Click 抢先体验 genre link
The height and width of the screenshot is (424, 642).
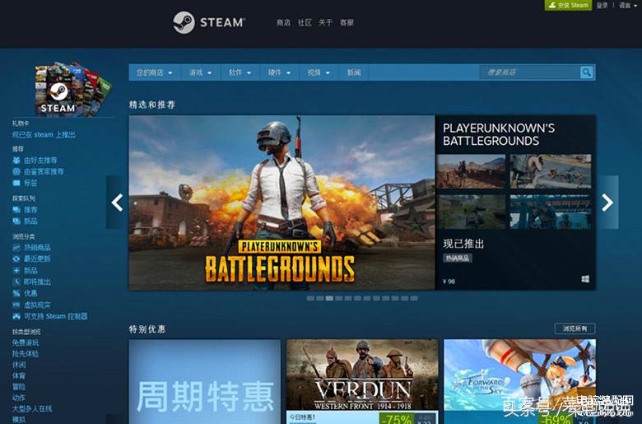click(26, 353)
